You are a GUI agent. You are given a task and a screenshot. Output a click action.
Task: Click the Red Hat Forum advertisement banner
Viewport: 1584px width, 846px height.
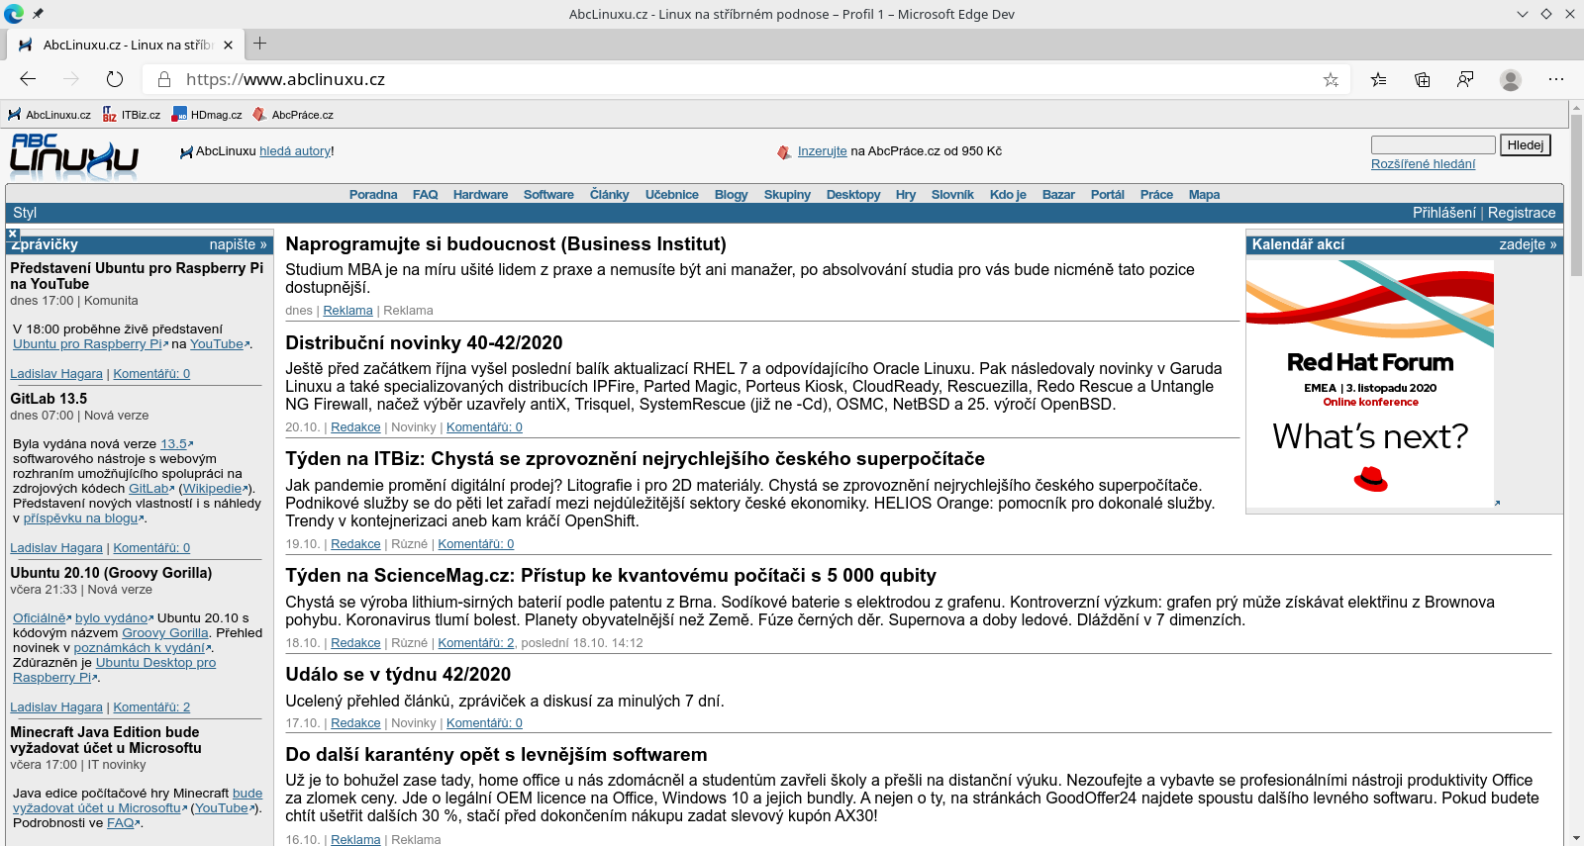[1370, 384]
